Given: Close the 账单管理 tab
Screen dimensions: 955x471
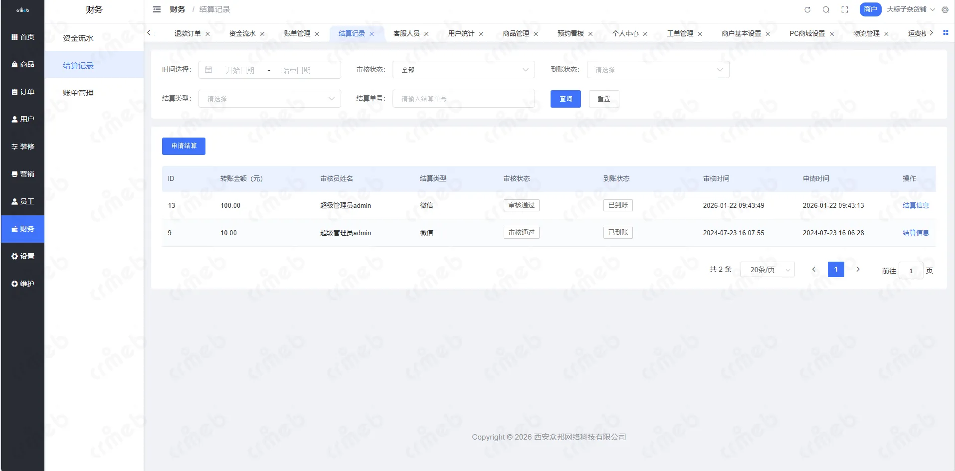Looking at the screenshot, I should click(x=317, y=34).
